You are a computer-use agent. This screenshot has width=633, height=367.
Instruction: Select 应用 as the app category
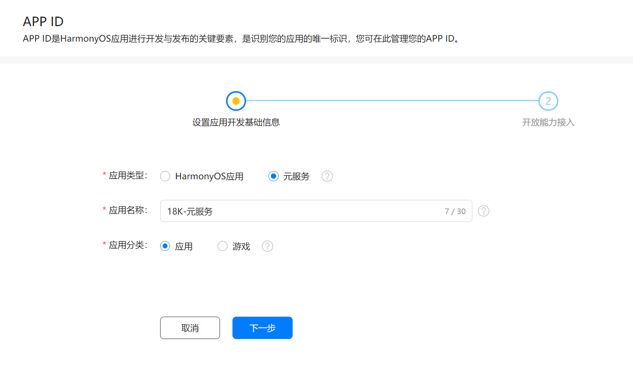(165, 246)
